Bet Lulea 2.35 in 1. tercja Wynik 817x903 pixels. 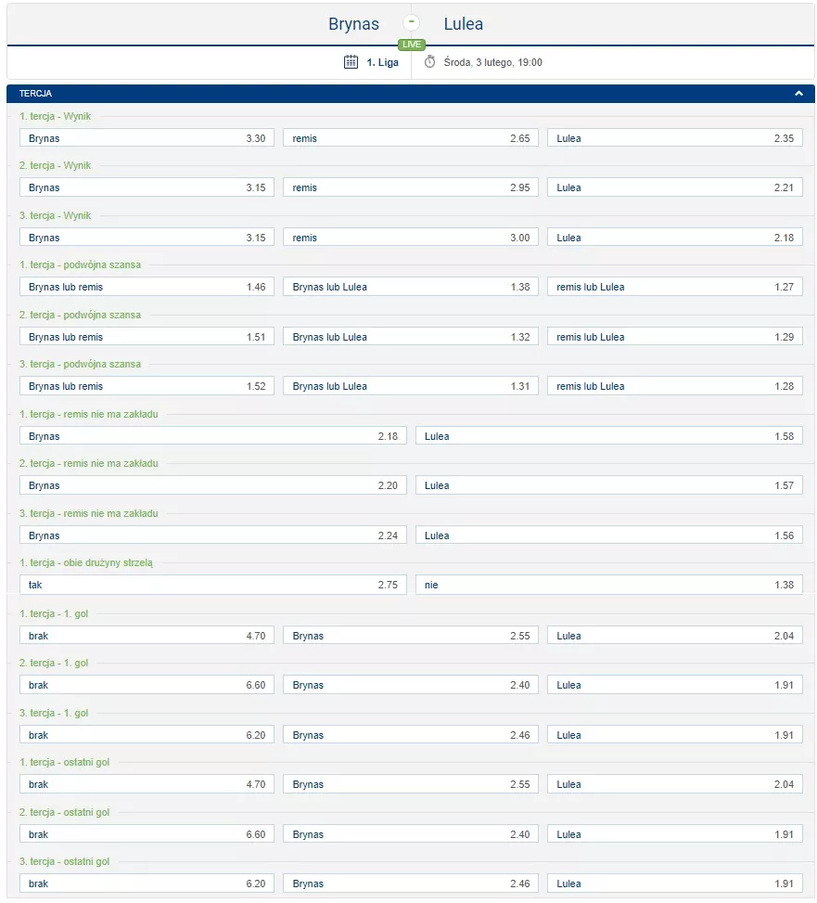tap(675, 138)
